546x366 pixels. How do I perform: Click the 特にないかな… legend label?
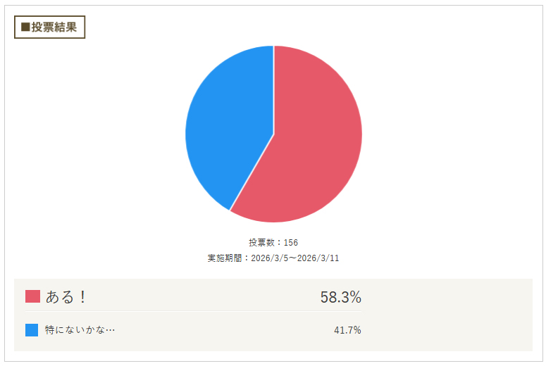80,330
